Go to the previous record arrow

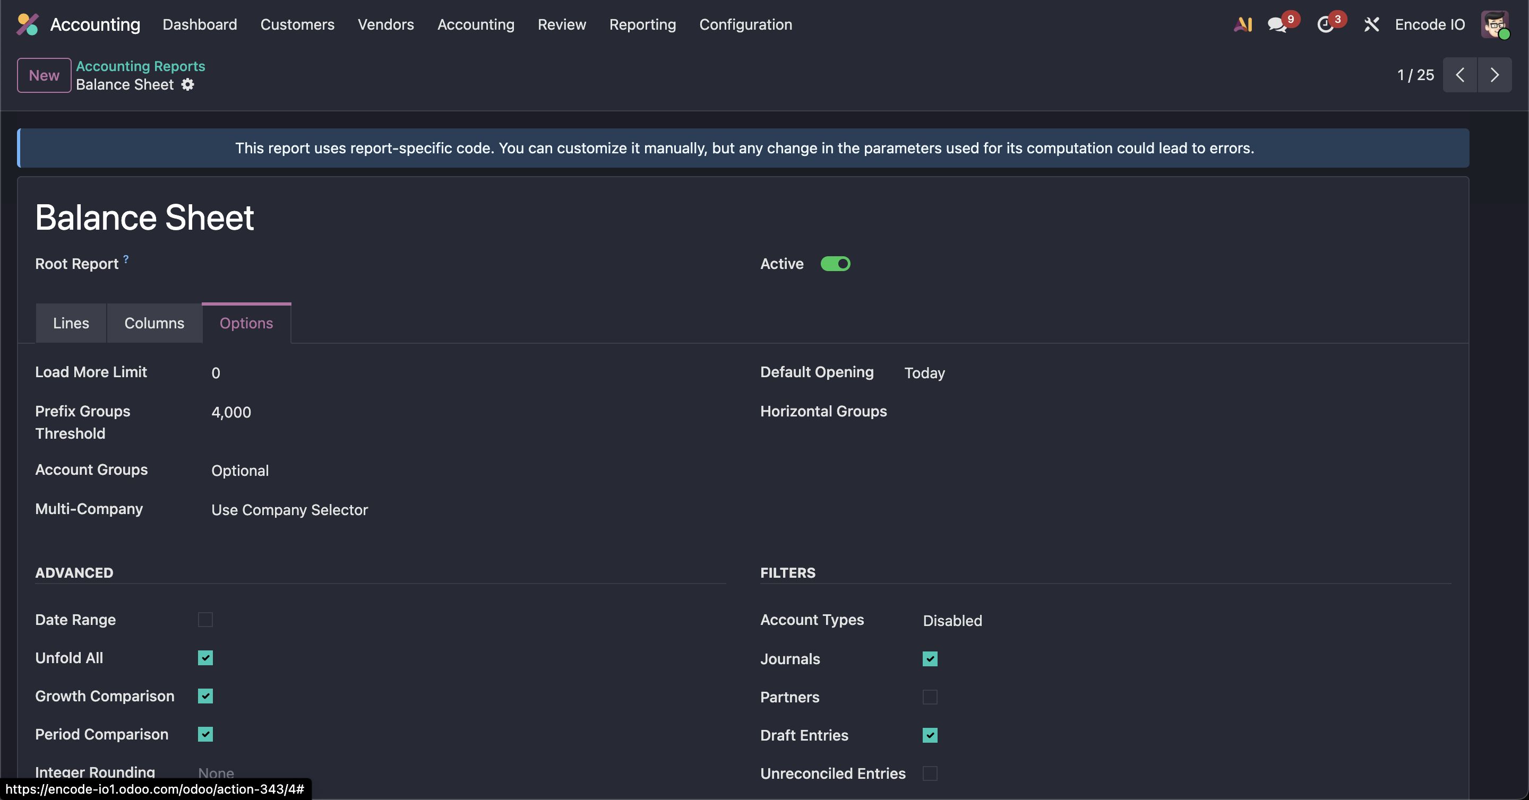click(x=1459, y=75)
